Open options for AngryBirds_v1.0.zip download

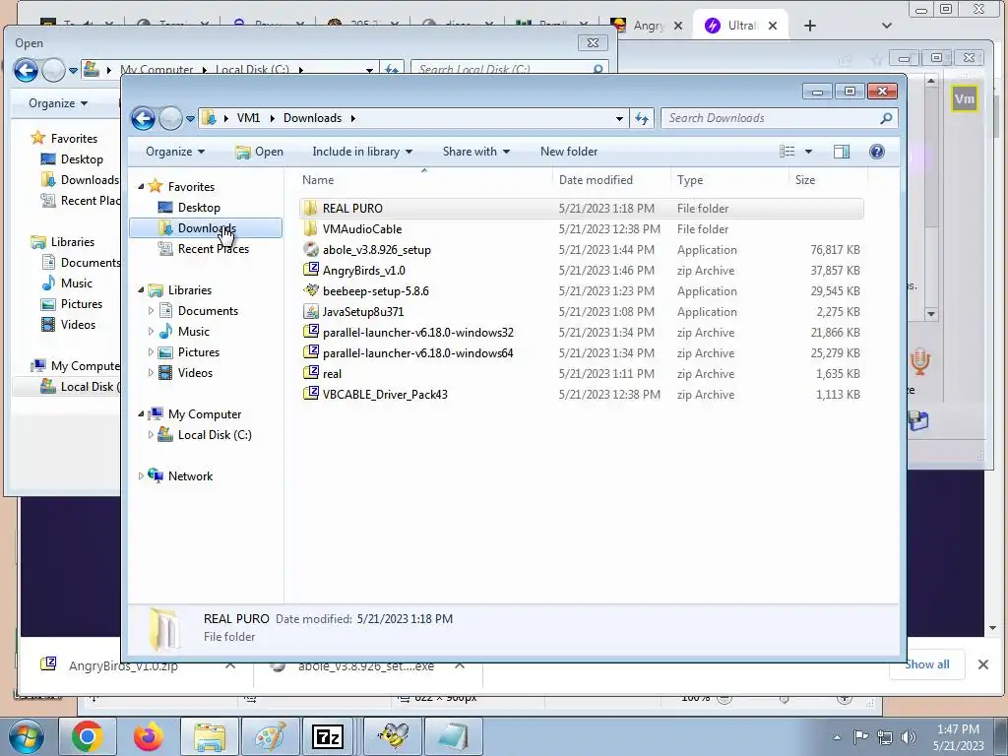[x=230, y=666]
